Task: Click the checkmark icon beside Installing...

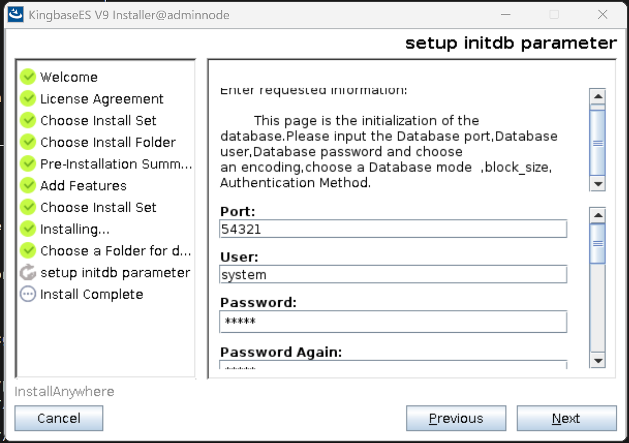Action: tap(28, 228)
